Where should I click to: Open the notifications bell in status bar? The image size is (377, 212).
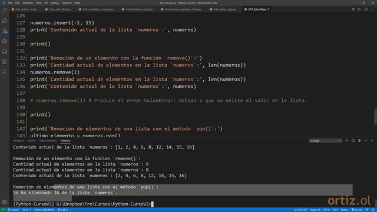tap(373, 210)
